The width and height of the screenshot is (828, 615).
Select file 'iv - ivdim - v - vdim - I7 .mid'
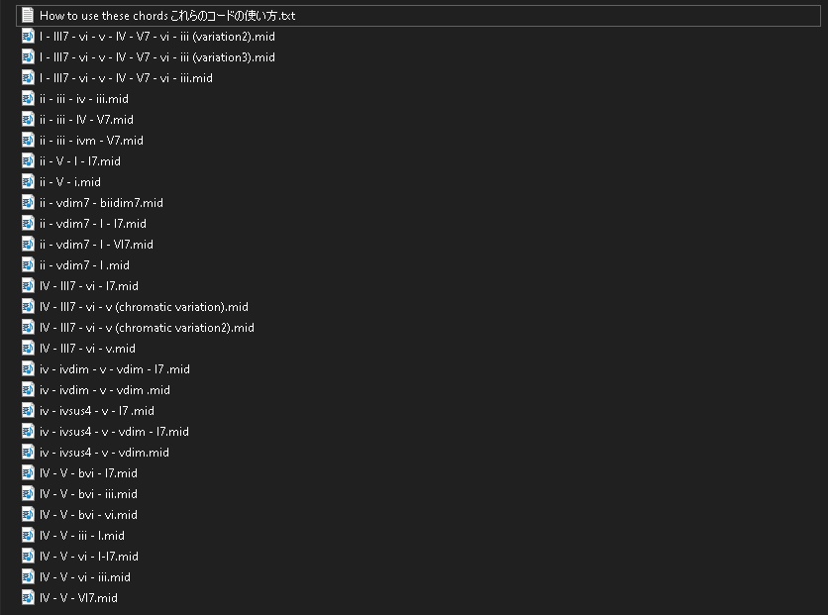(114, 369)
